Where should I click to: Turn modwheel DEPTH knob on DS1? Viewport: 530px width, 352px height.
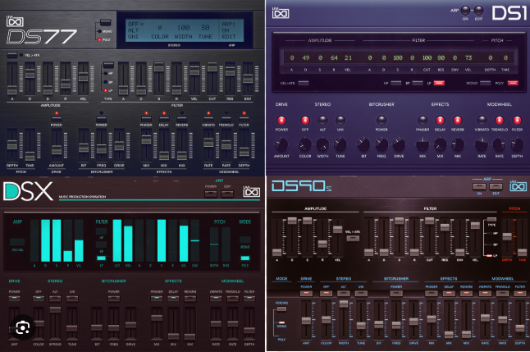(x=517, y=144)
